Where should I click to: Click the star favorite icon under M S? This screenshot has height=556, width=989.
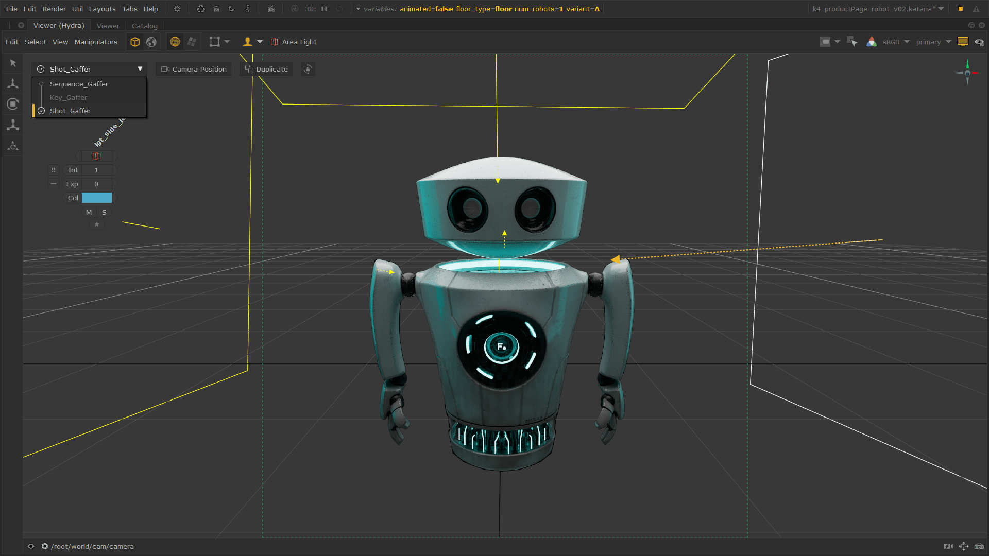pos(96,224)
